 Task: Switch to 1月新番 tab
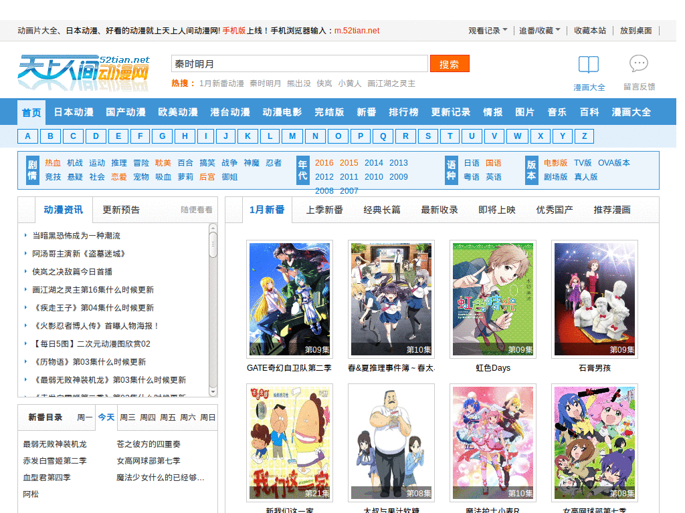pos(267,210)
